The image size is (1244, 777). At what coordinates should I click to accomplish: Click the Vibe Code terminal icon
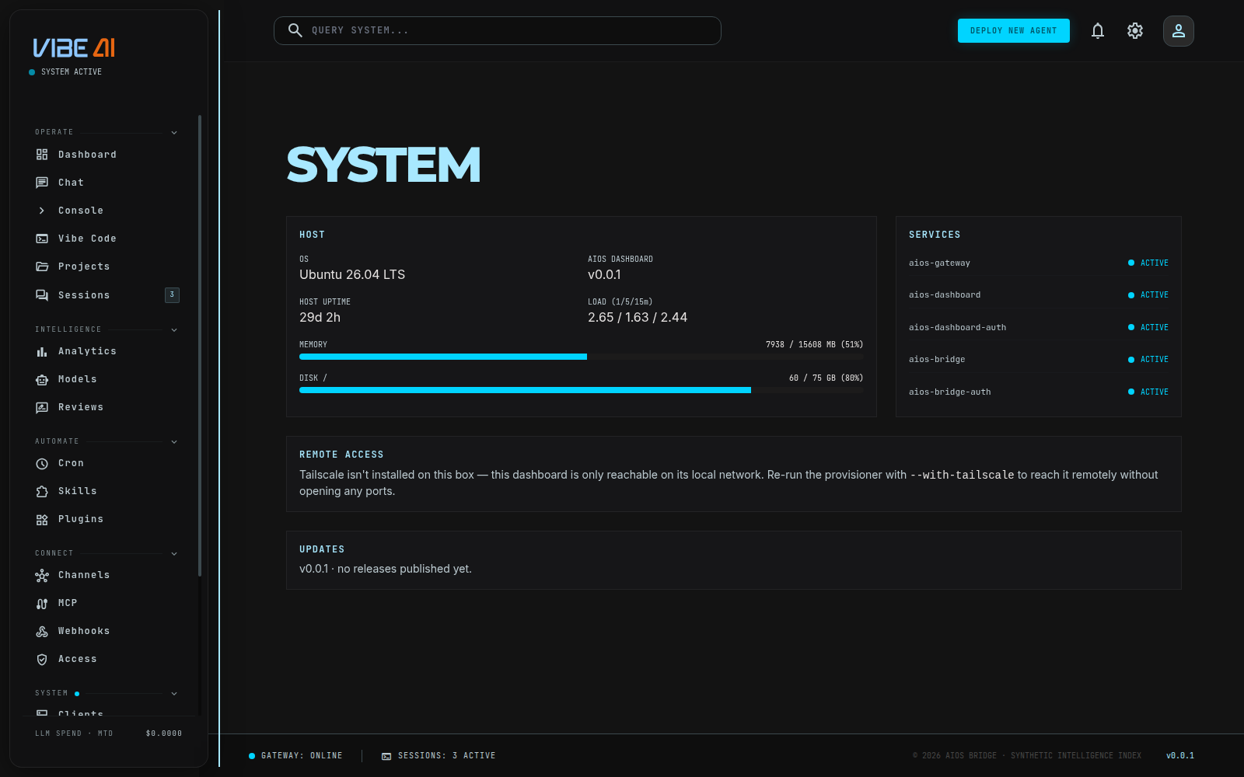tap(42, 239)
